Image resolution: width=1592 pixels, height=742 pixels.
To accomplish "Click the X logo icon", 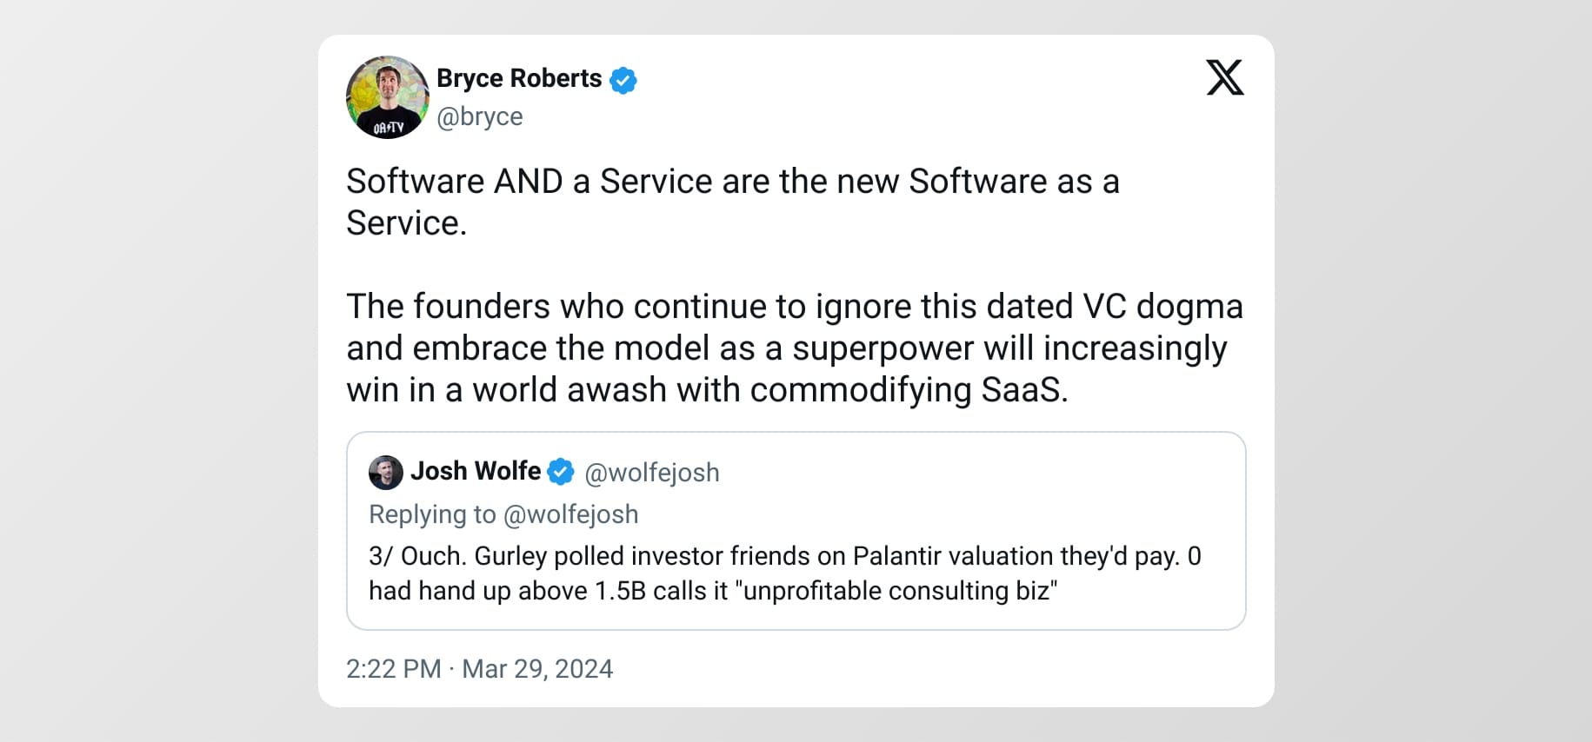I will pyautogui.click(x=1224, y=77).
